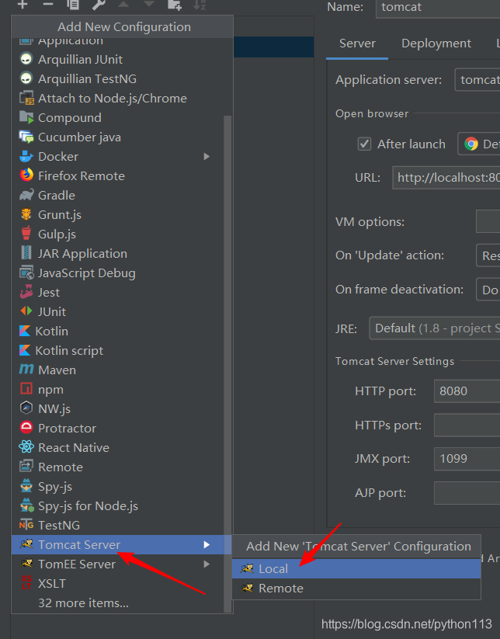
Task: Click the Attach to Node.js/Chrome icon
Action: click(26, 98)
